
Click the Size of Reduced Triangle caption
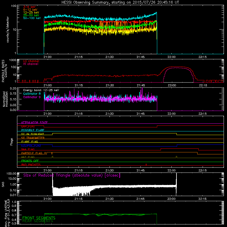72,175
